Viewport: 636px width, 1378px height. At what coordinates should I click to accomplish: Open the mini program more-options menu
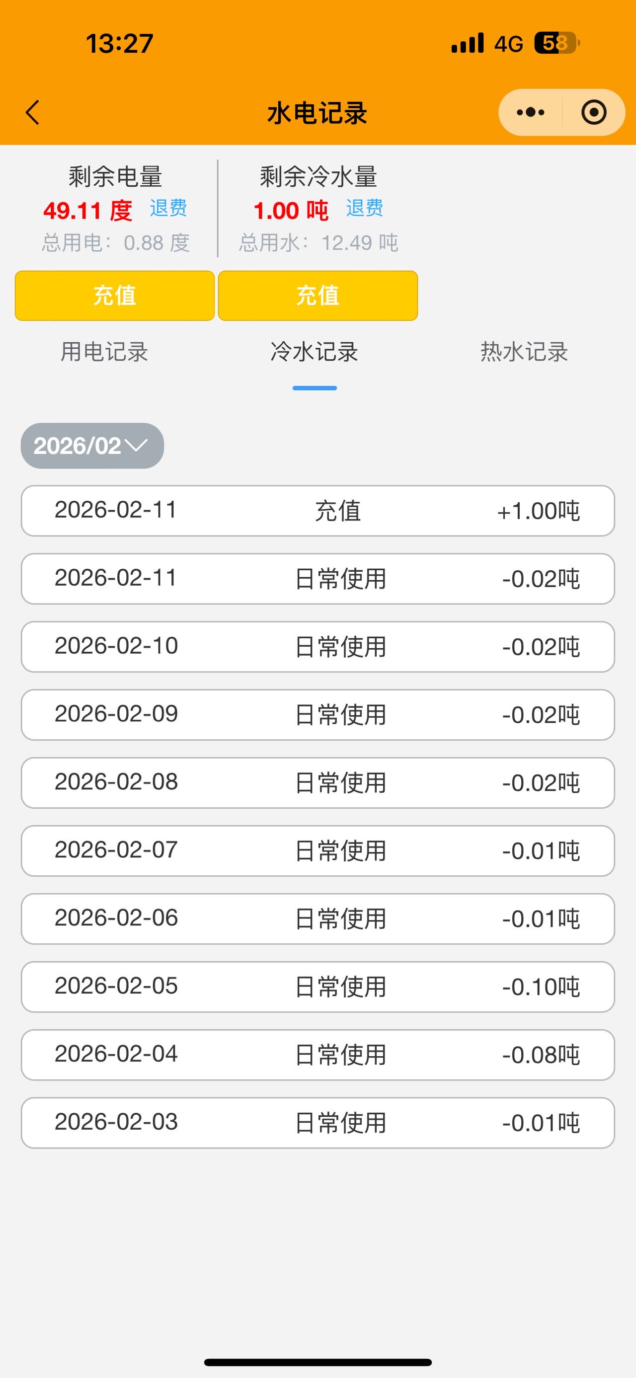[x=530, y=113]
